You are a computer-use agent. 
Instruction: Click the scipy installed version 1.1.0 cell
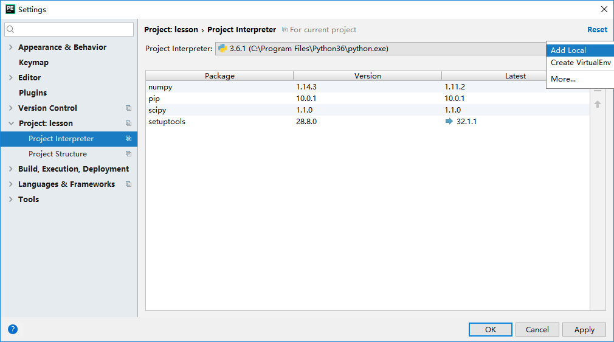tap(304, 110)
